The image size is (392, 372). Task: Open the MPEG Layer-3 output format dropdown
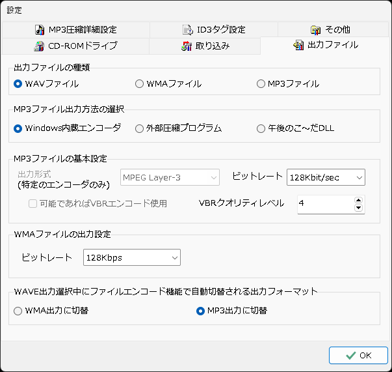170,177
